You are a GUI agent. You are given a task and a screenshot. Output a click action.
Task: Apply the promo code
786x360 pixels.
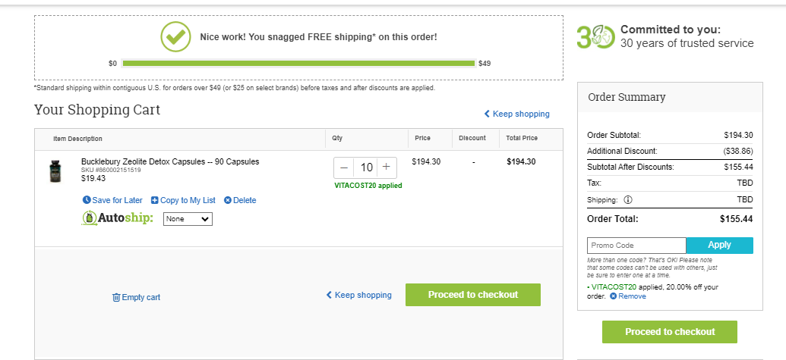click(x=719, y=246)
